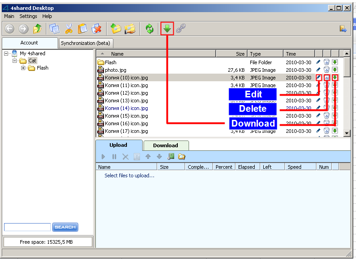Click the SEARCH button
Viewport: 356px width, 259px height.
coord(65,227)
